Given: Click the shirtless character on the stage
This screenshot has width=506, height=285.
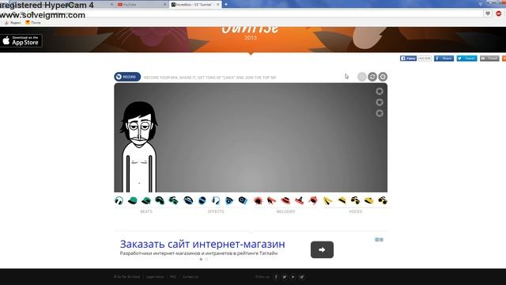Looking at the screenshot, I should 139,147.
